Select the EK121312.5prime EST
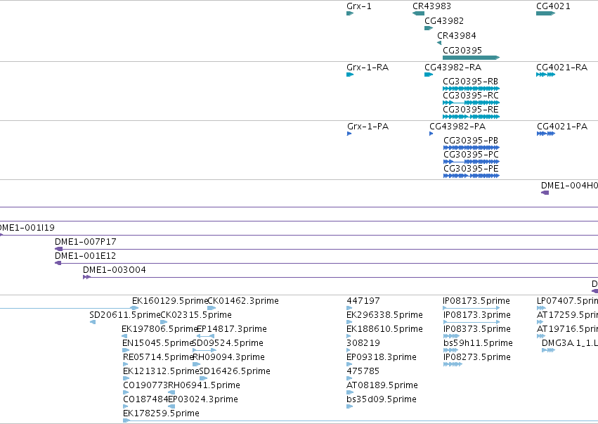598x424 pixels. coord(126,378)
